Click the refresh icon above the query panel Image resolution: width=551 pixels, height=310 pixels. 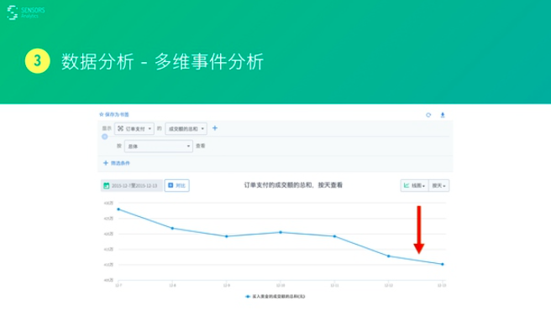tap(428, 115)
